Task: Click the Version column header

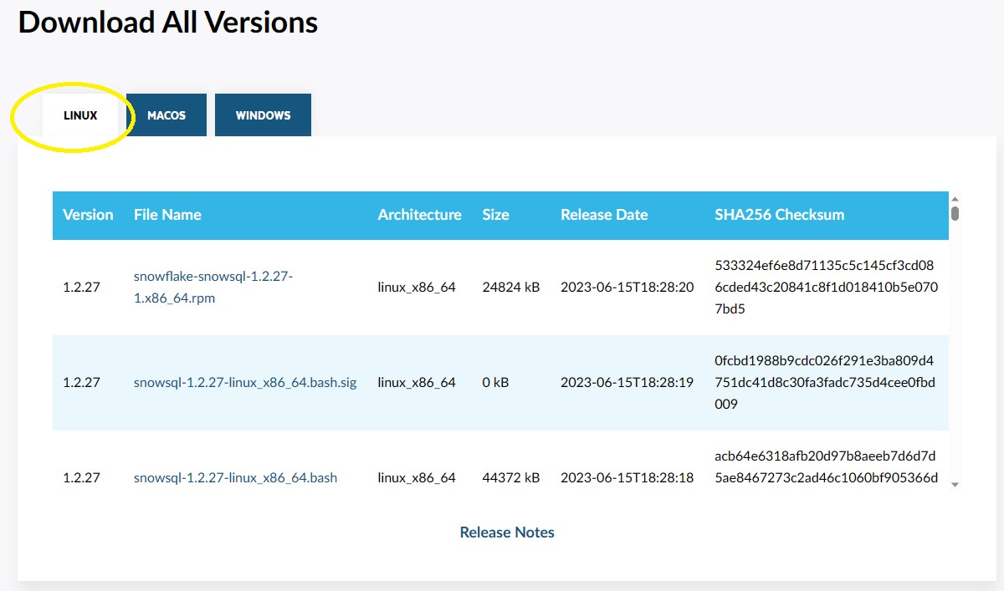Action: (88, 215)
